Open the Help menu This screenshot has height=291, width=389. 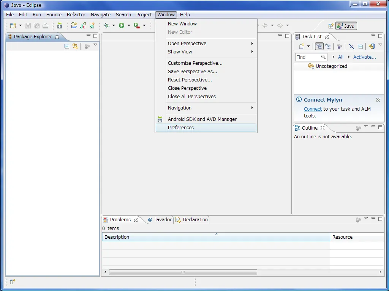click(185, 15)
